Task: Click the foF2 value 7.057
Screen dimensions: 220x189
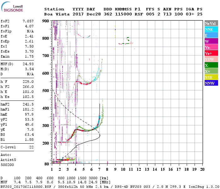Action: click(x=28, y=21)
